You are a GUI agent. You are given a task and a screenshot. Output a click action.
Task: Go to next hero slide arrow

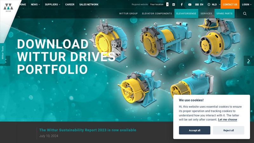coord(249,61)
